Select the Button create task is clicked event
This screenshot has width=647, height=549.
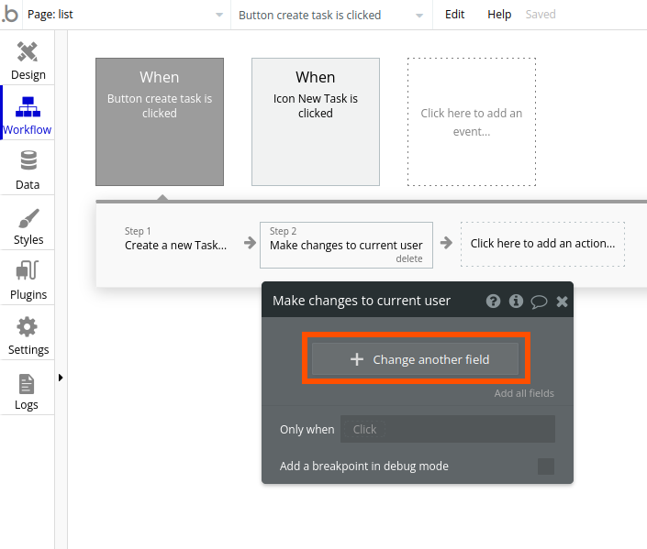(x=160, y=122)
